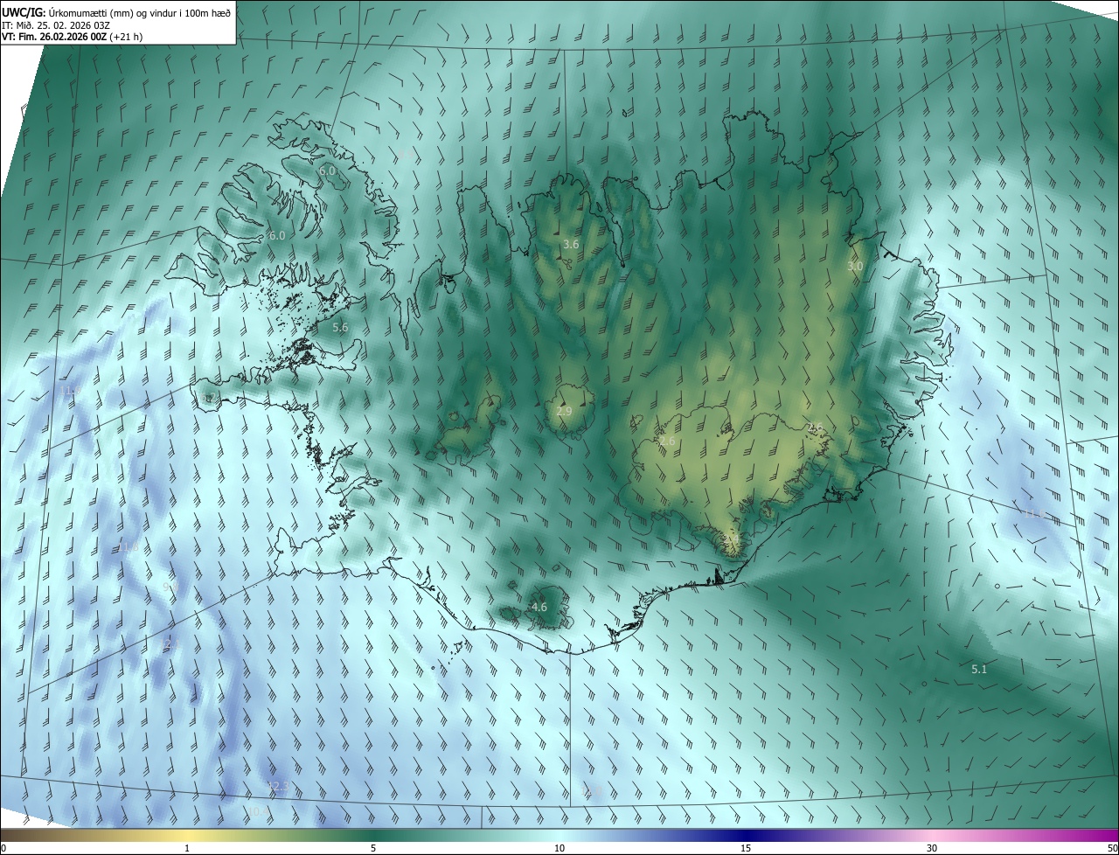Click the 5.6 precipitation value label
1119x855 pixels.
[341, 327]
